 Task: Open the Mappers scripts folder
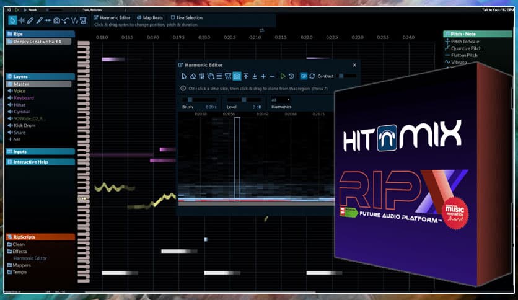coord(19,265)
